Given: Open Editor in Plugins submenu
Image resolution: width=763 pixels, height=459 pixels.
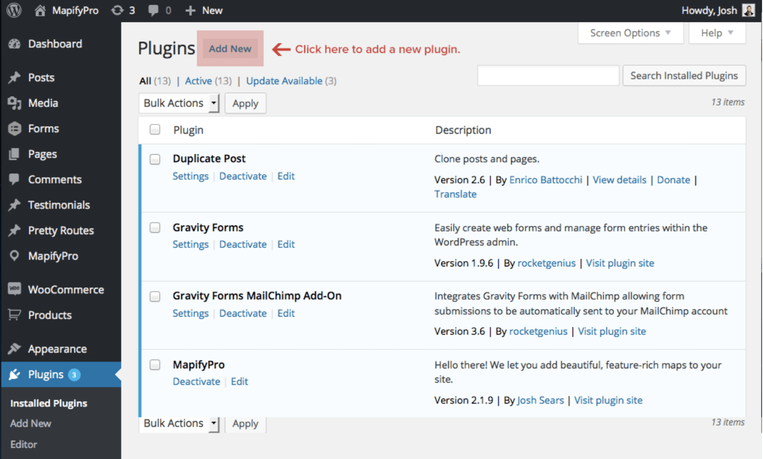Looking at the screenshot, I should (x=24, y=444).
